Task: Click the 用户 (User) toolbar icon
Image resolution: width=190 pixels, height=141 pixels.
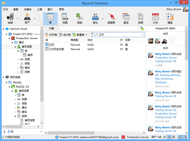Action: click(x=27, y=19)
